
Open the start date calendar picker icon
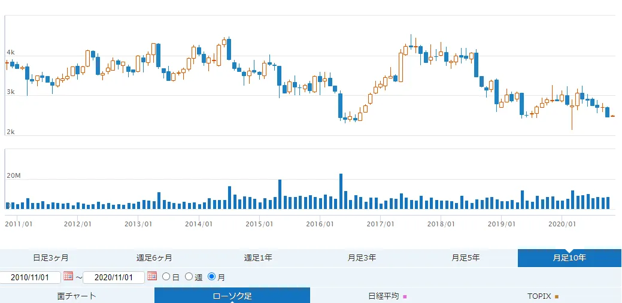(68, 277)
